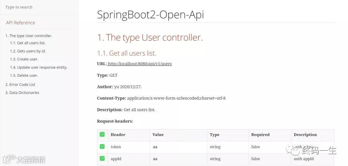This screenshot has width=348, height=166.
Task: Click the localhost:8080/api/v1/users URL link
Action: [140, 64]
